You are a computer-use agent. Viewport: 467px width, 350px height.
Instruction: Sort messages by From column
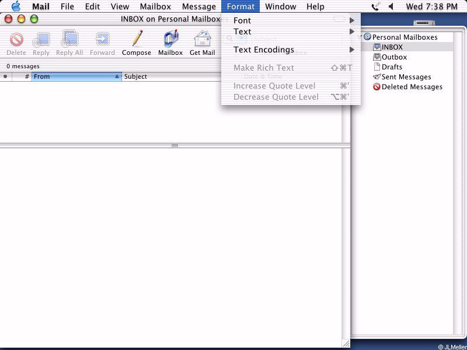click(76, 76)
